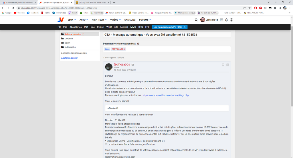Open the notifications bell icon
The image size is (293, 158).
(226, 20)
